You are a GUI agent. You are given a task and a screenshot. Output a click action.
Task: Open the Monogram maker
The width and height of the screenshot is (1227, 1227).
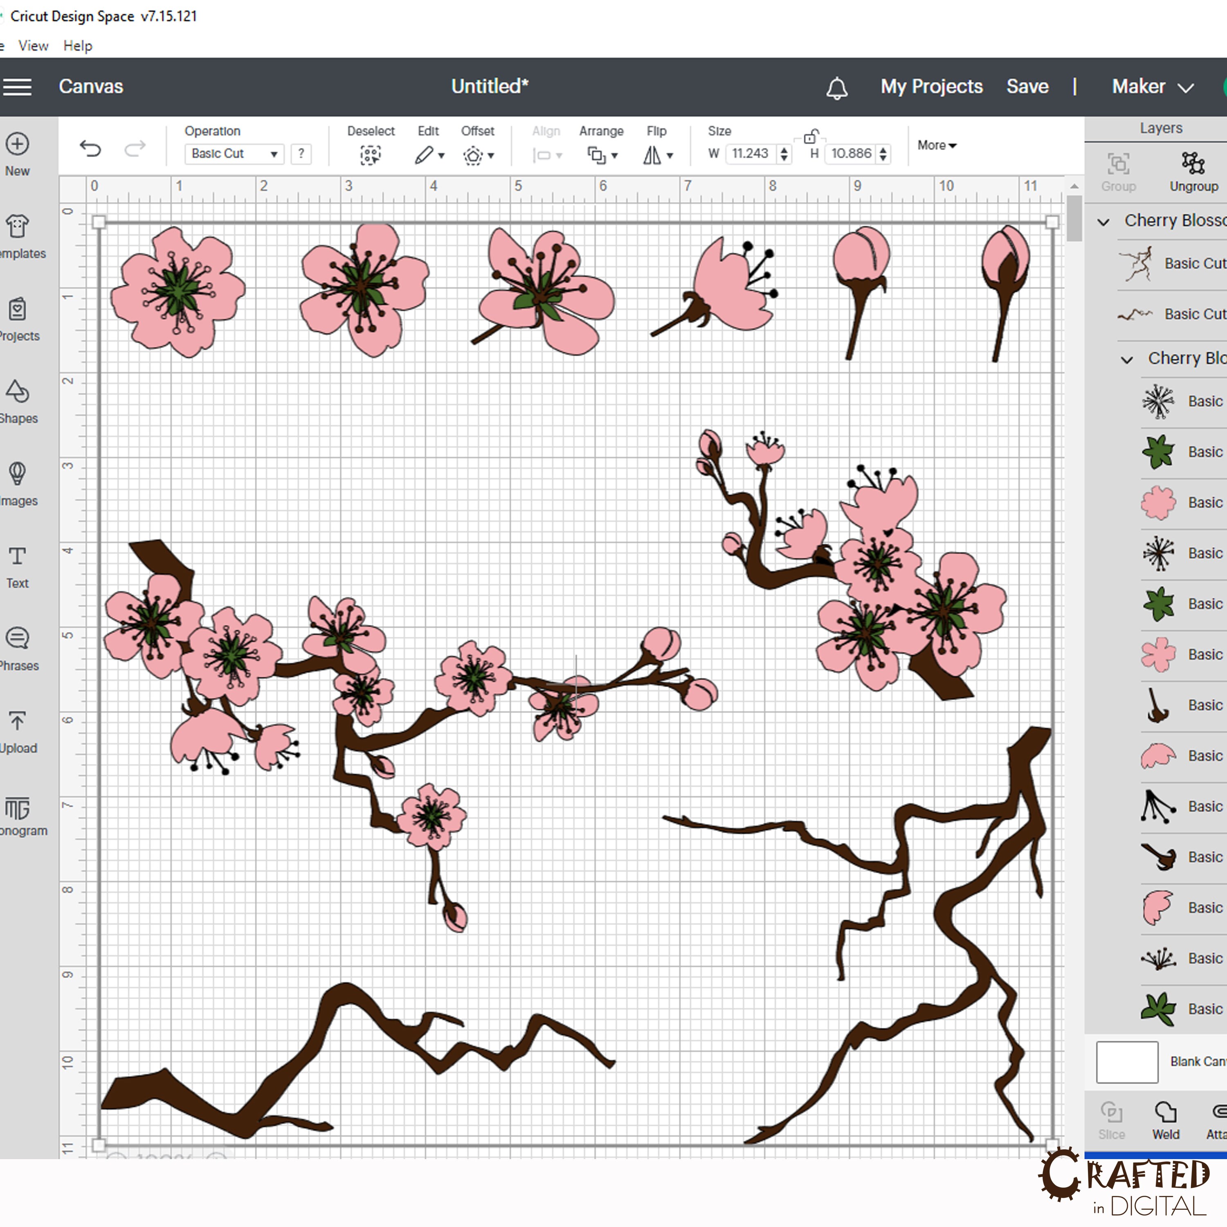tap(17, 813)
